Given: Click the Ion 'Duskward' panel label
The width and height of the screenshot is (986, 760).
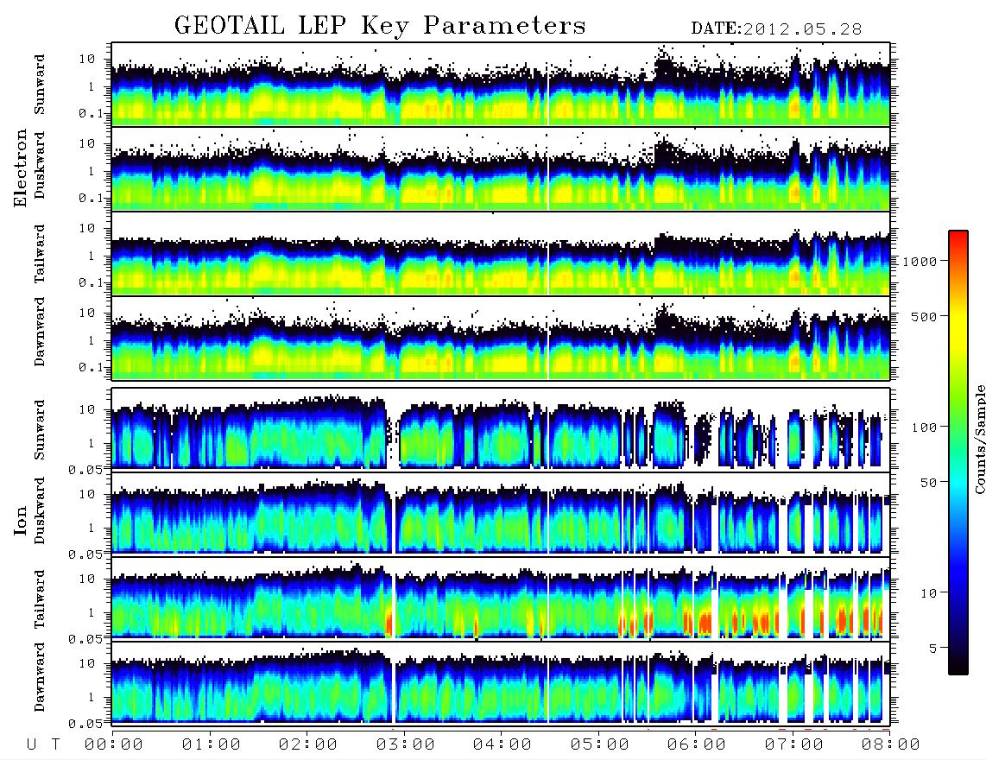Looking at the screenshot, I should [40, 510].
